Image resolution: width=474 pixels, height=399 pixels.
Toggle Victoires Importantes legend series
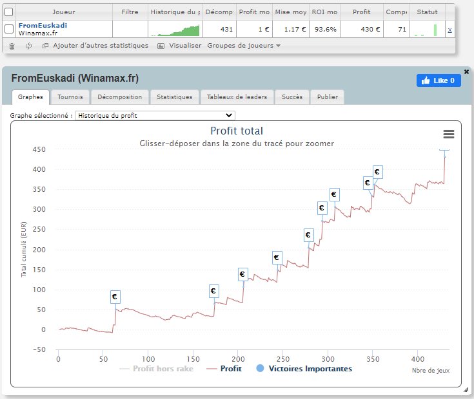pyautogui.click(x=304, y=369)
